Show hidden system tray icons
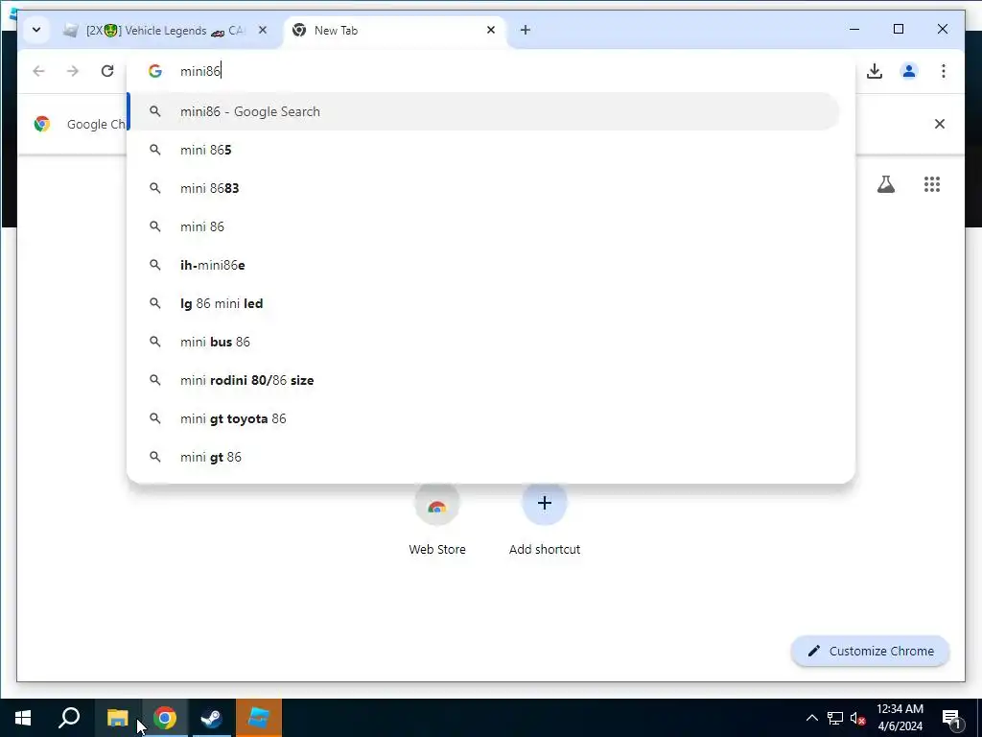The height and width of the screenshot is (737, 982). (811, 718)
